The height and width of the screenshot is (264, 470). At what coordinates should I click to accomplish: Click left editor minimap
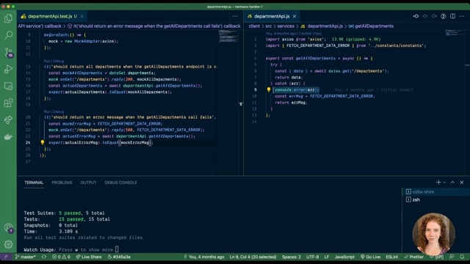(228, 37)
